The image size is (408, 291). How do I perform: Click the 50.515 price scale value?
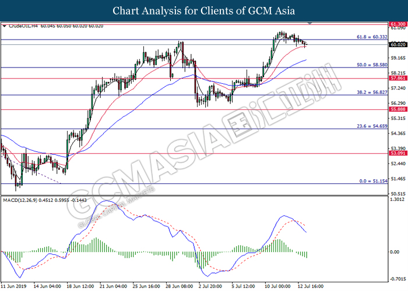(x=398, y=194)
